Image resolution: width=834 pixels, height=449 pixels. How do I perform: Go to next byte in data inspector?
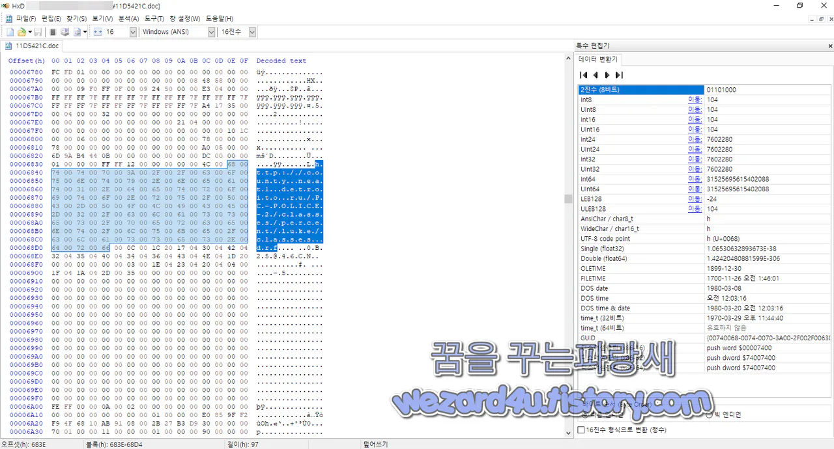[x=607, y=75]
